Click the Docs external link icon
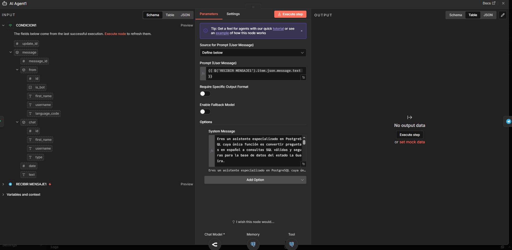 click(493, 3)
